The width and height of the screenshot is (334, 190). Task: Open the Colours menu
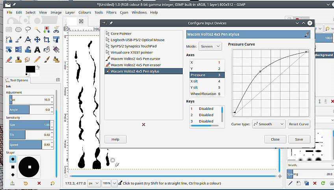pyautogui.click(x=84, y=12)
